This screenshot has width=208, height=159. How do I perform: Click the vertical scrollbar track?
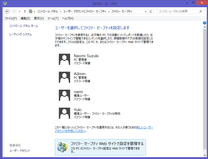tap(205, 151)
